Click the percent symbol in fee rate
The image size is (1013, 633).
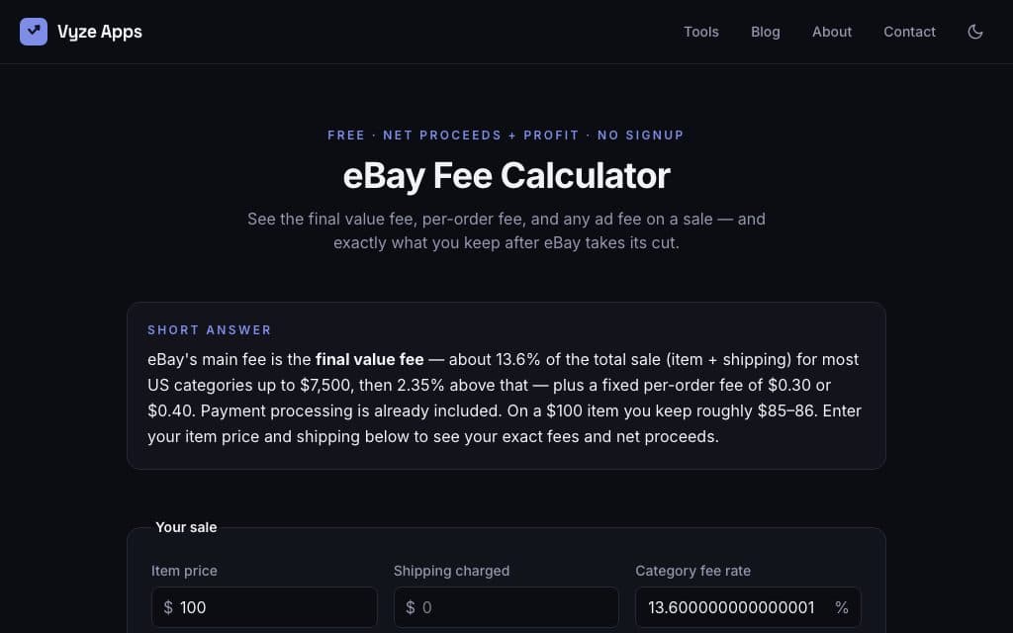(841, 607)
